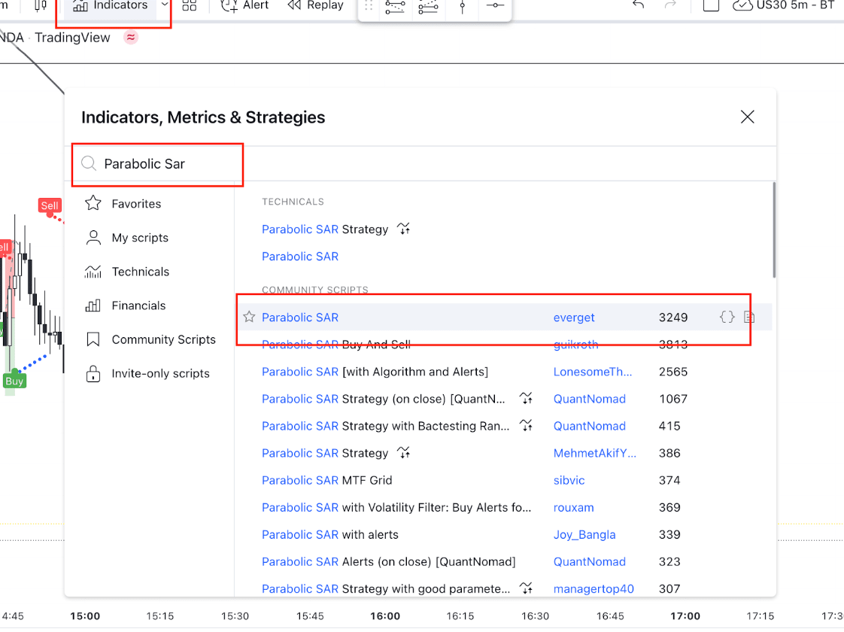
Task: Create an Alert from toolbar
Action: click(244, 6)
